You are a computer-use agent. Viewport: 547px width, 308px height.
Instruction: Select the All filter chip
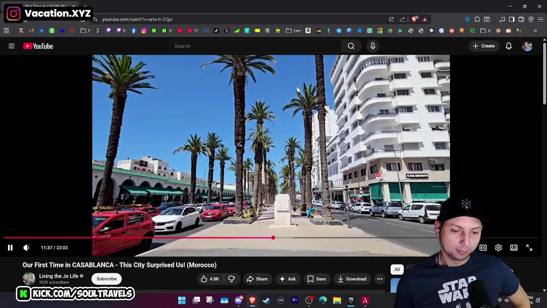(x=397, y=269)
